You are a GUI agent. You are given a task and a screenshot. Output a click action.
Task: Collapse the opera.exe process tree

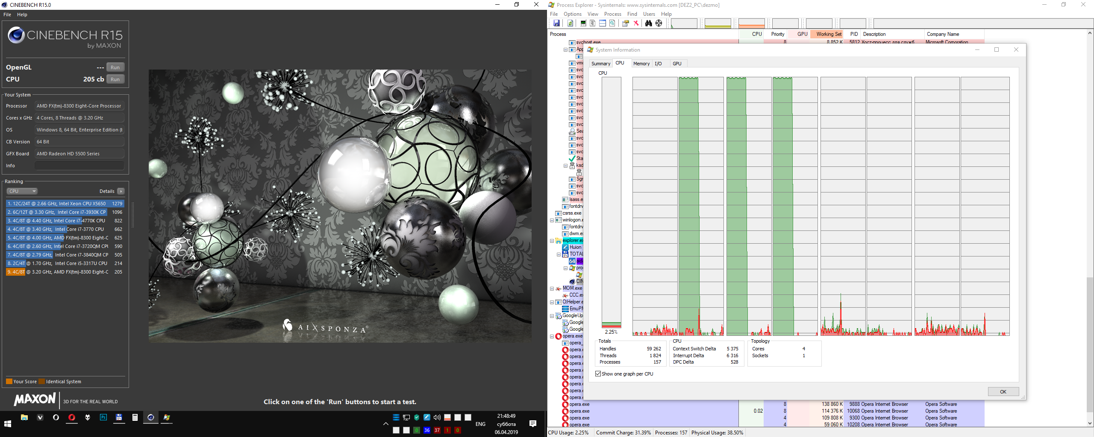[552, 336]
